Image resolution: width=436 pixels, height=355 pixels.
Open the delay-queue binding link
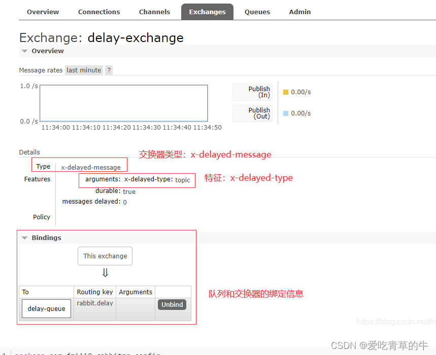[x=46, y=309]
